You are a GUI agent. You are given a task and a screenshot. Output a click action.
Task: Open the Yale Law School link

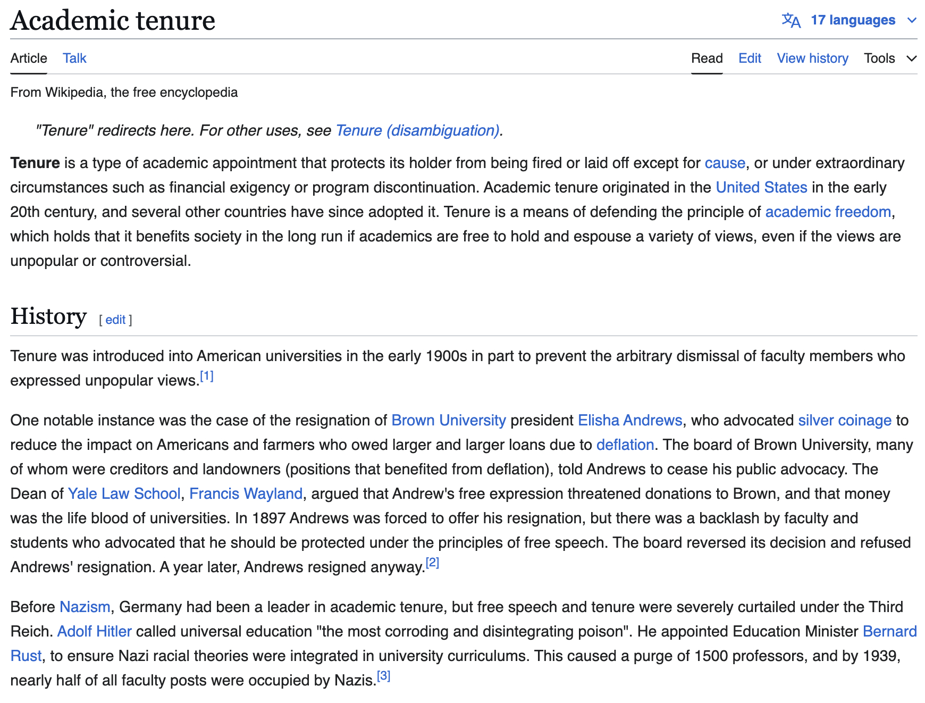(124, 493)
